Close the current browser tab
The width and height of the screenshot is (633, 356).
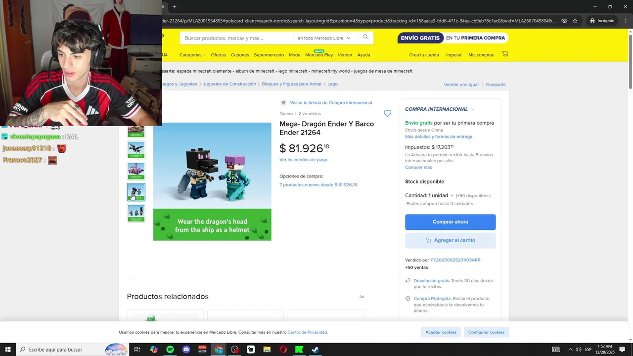click(x=163, y=6)
